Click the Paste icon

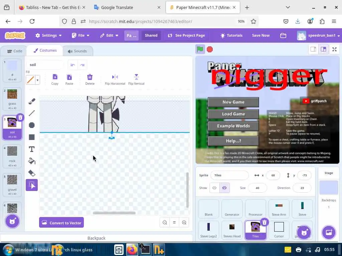coord(69,79)
